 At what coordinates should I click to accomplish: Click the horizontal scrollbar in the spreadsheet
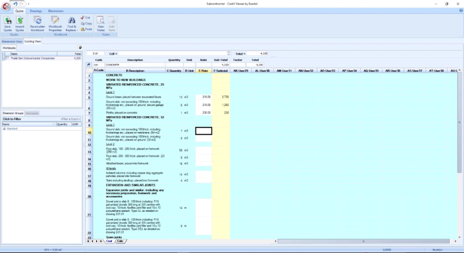coord(363,241)
